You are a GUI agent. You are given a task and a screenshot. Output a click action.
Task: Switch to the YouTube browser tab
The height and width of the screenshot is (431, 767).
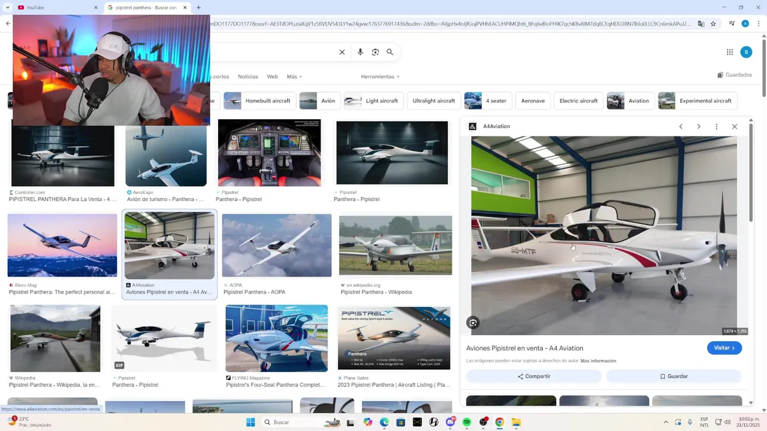[56, 8]
